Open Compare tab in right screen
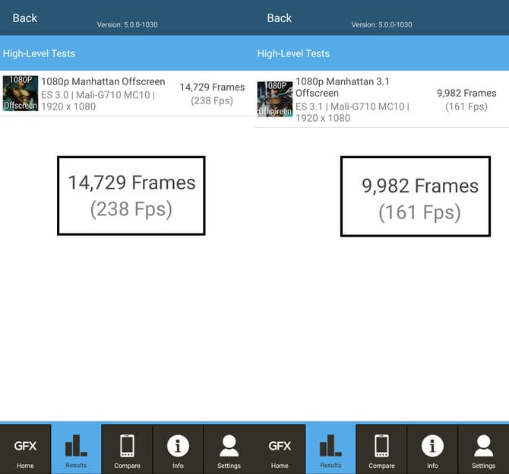This screenshot has width=509, height=474. pyautogui.click(x=381, y=450)
